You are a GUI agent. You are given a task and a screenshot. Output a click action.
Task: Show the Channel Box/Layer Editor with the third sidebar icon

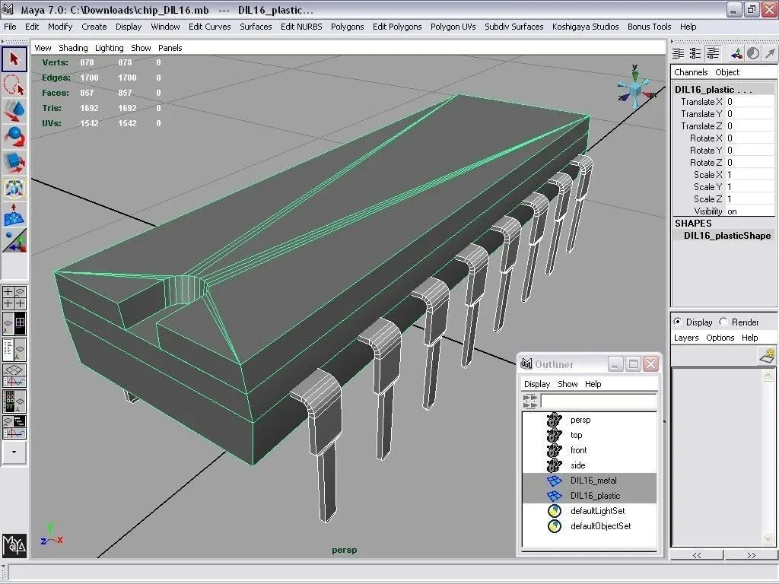point(713,54)
